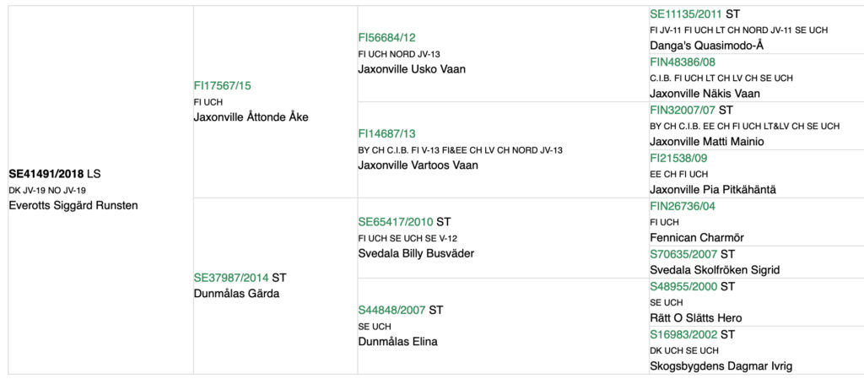The image size is (864, 379).
Task: Click registration link FIN48386/08
Action: click(x=683, y=62)
